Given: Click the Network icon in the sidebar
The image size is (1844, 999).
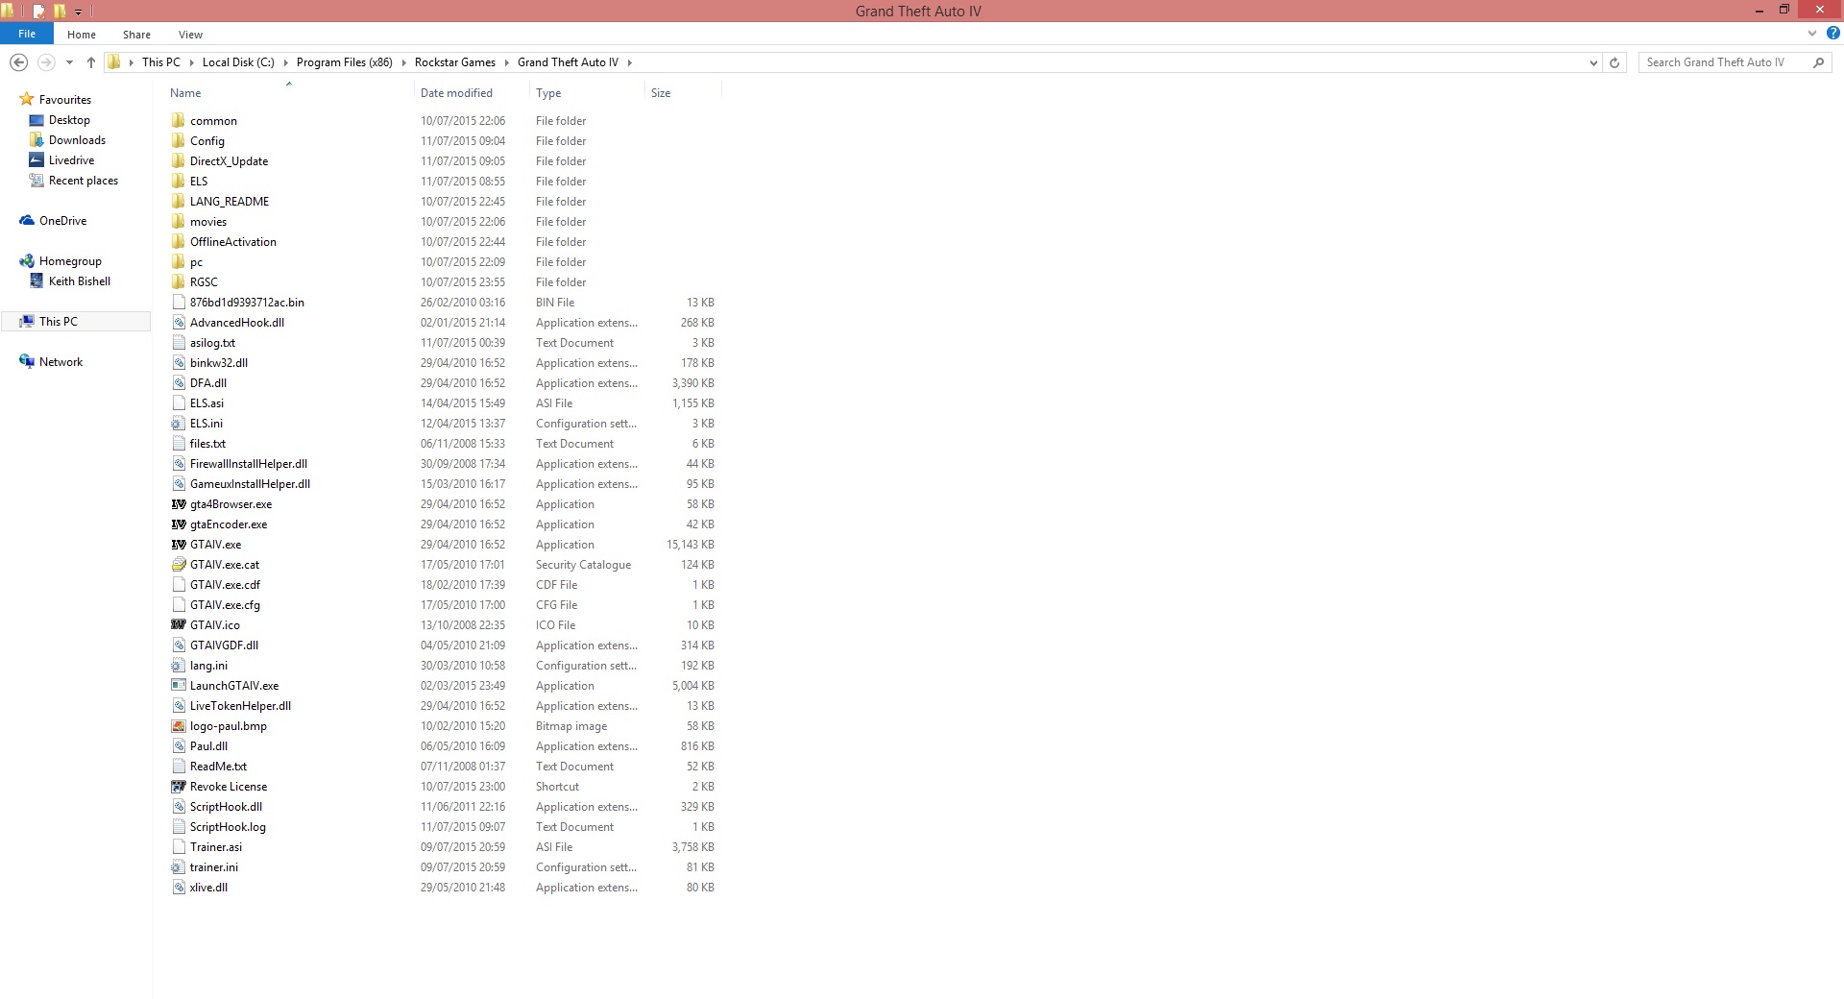Looking at the screenshot, I should pyautogui.click(x=27, y=362).
